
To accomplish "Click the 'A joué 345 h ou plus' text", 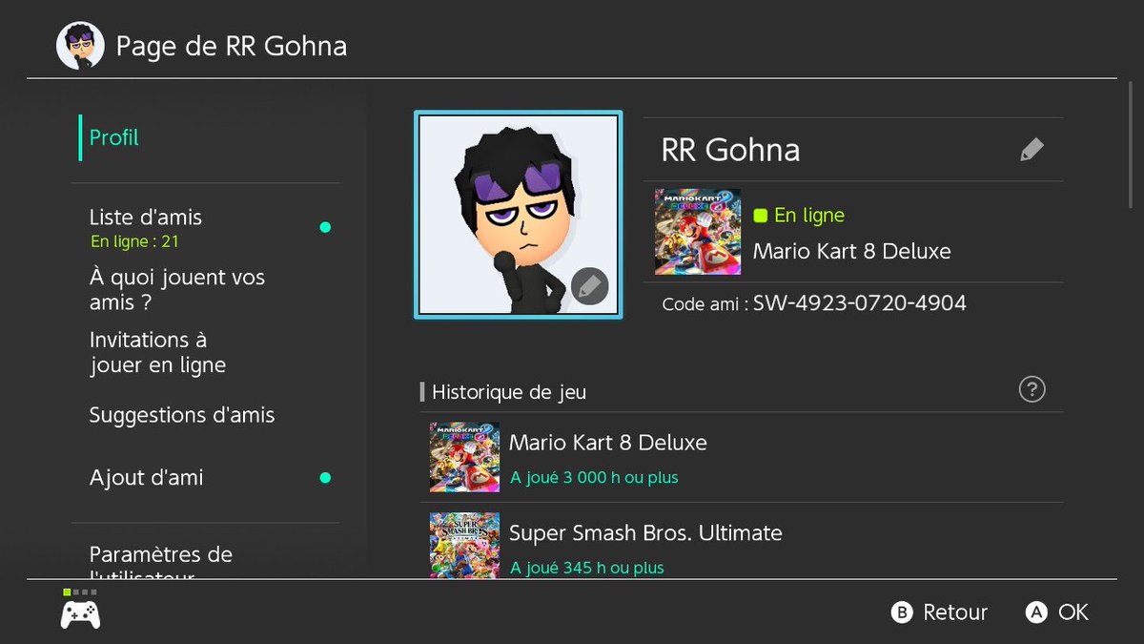I will (587, 568).
